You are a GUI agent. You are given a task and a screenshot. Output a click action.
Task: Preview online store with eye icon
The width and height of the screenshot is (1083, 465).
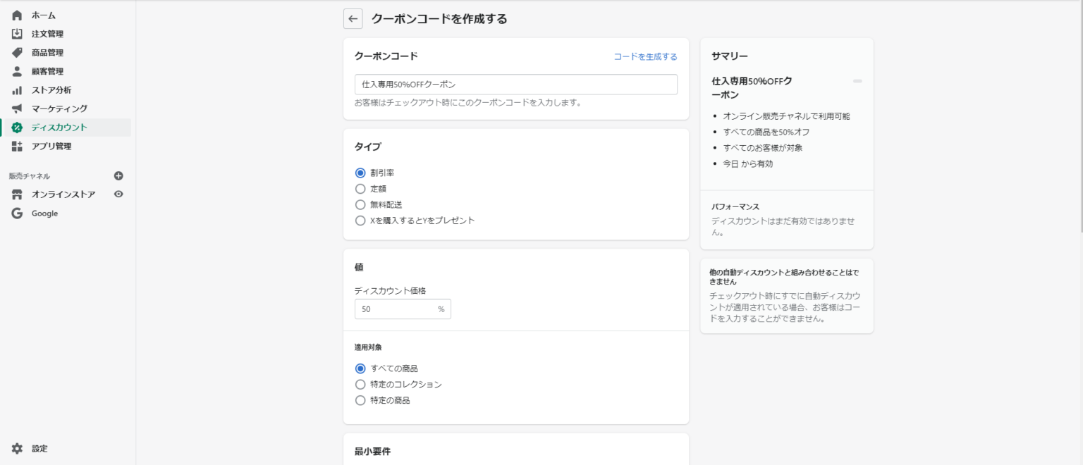[118, 194]
